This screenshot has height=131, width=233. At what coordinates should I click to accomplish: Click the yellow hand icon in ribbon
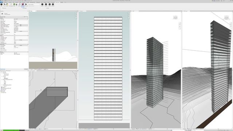7,4
